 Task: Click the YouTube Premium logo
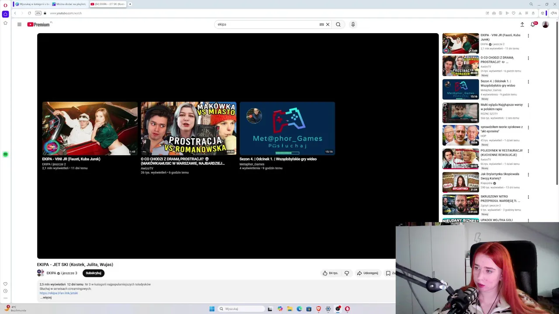point(39,24)
